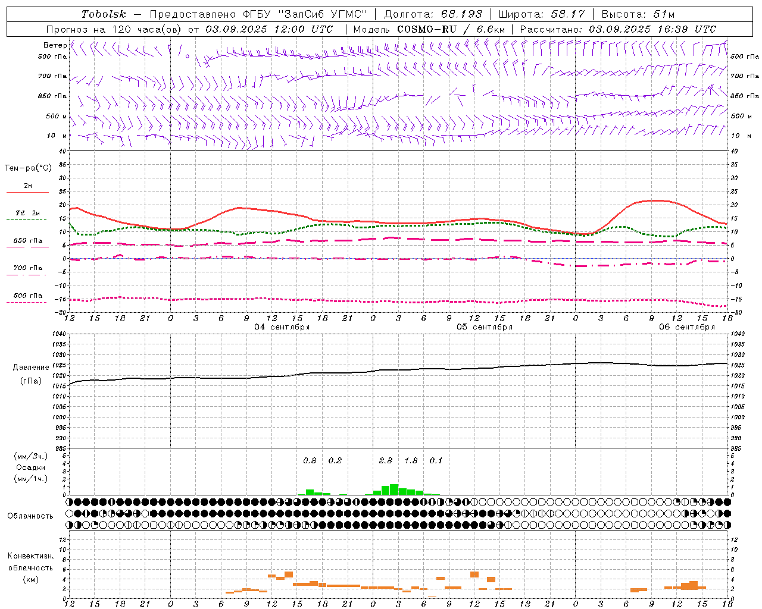Click the 'Давление' pressure panel label
This screenshot has height=609, width=762.
pyautogui.click(x=30, y=368)
